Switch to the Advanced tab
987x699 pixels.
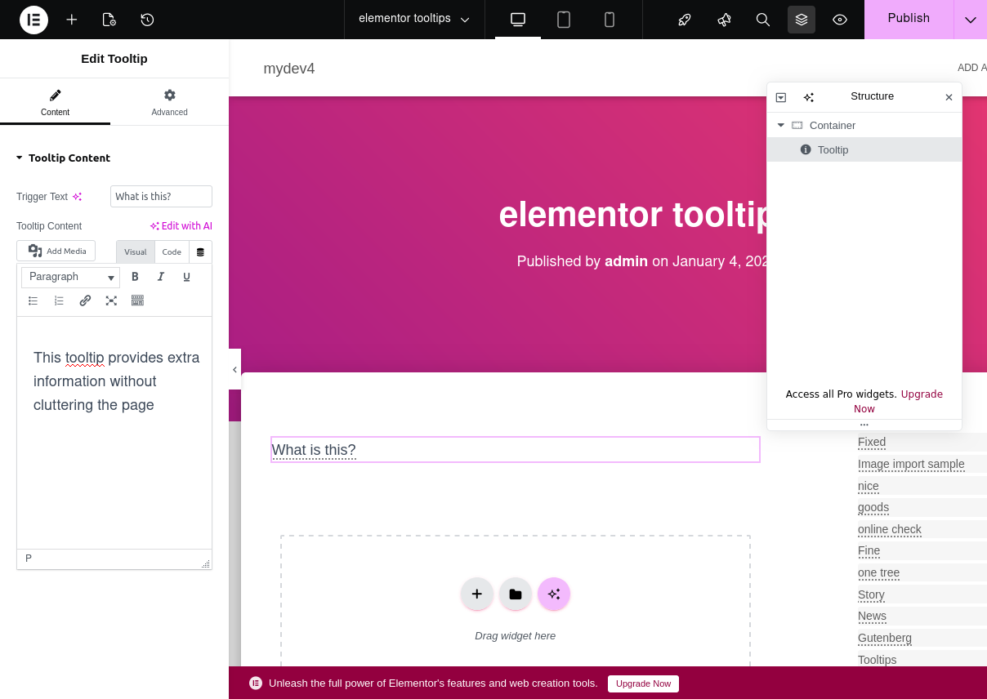click(169, 102)
